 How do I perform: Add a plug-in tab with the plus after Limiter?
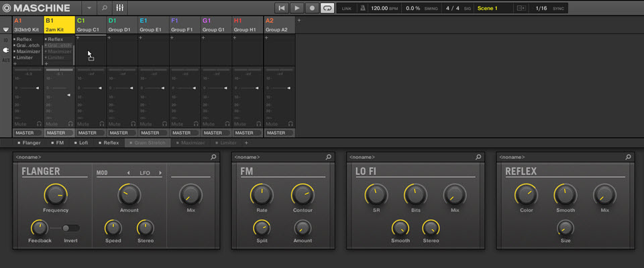click(x=246, y=143)
